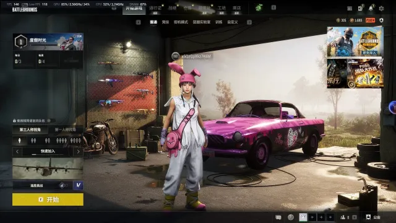Open the 通行证 pass tab
The height and width of the screenshot is (223, 396).
[155, 8]
